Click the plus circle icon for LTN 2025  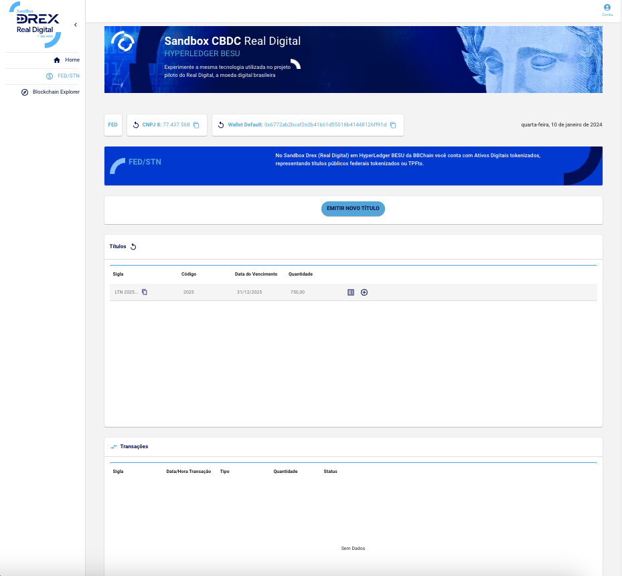coord(364,292)
